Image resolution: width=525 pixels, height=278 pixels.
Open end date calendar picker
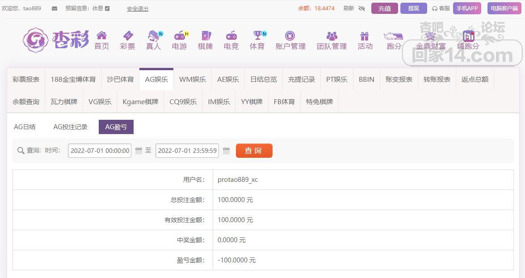pos(226,151)
